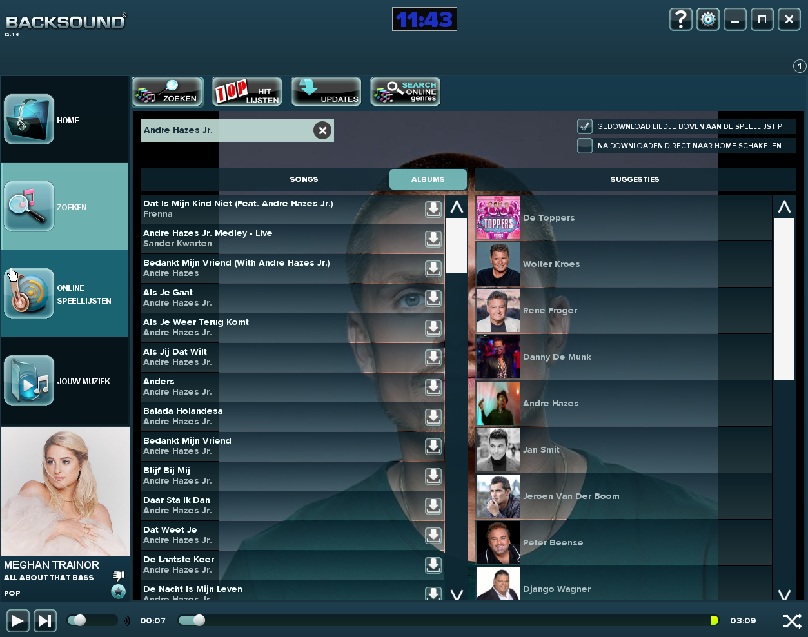Download 'Dat Weet Je'
Image resolution: width=808 pixels, height=637 pixels.
433,535
